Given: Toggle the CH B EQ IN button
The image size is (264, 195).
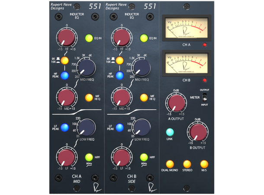Looking at the screenshot, I should point(144,38).
